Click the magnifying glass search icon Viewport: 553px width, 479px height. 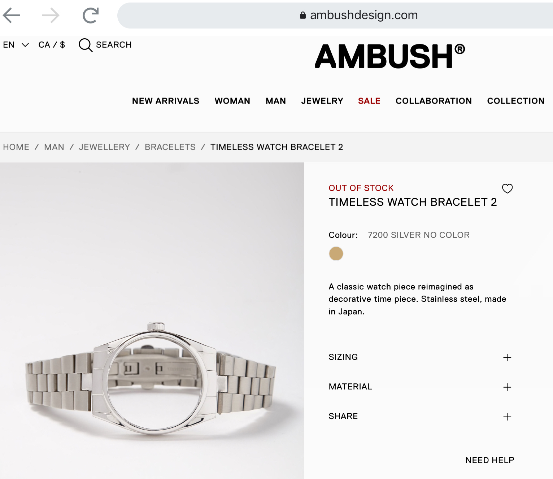coord(86,45)
